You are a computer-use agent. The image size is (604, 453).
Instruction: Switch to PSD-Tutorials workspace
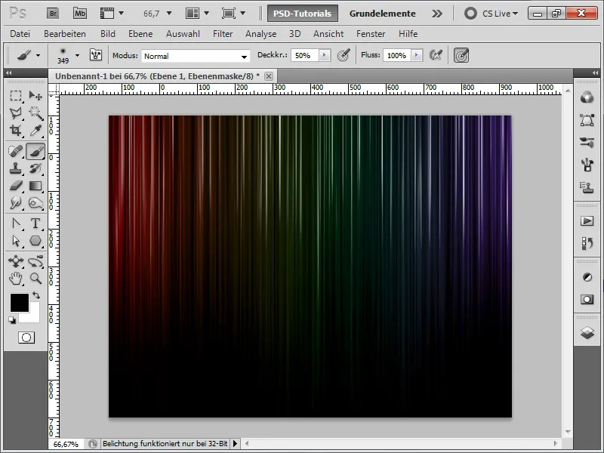click(x=303, y=14)
